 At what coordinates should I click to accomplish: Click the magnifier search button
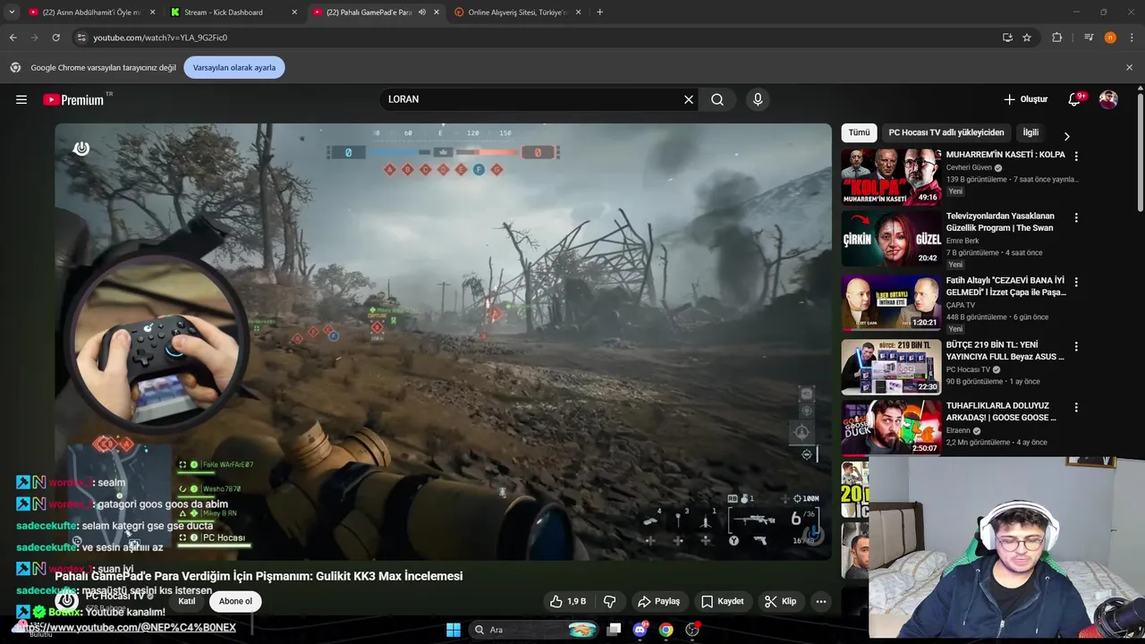(x=717, y=99)
